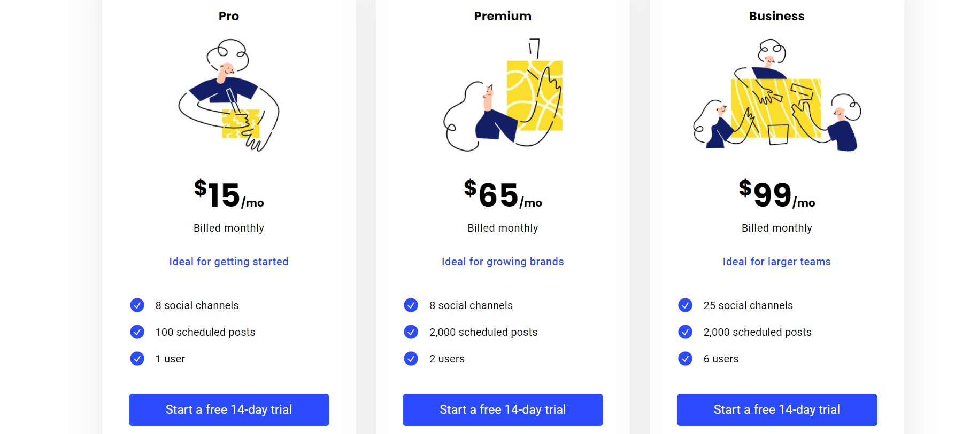This screenshot has width=978, height=434.
Task: Click the $99/mo Business price
Action: [x=777, y=194]
